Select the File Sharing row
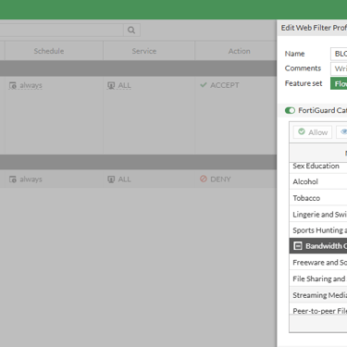The height and width of the screenshot is (347, 347). [318, 279]
